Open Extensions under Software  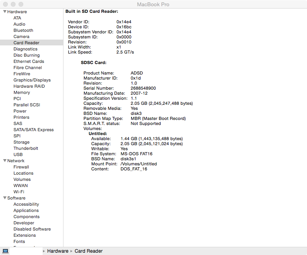pyautogui.click(x=25, y=235)
